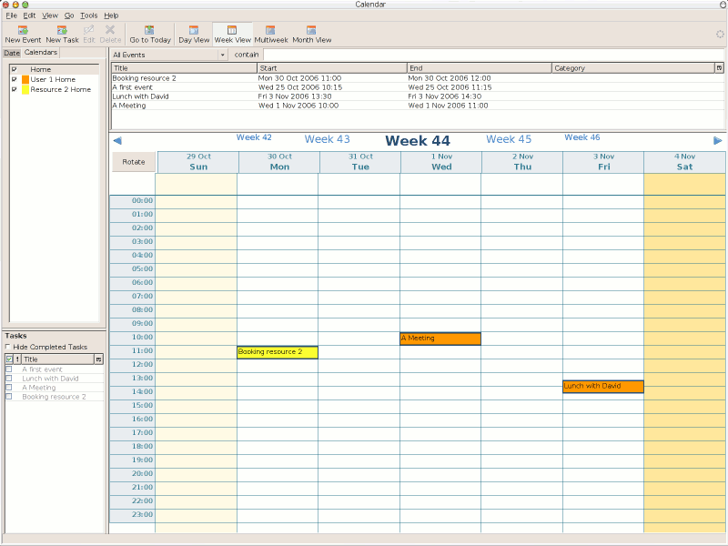The height and width of the screenshot is (546, 728).
Task: Click the Rotate button
Action: [134, 162]
